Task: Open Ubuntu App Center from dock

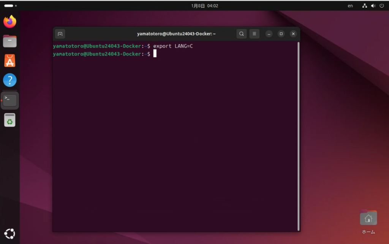Action: pyautogui.click(x=10, y=61)
